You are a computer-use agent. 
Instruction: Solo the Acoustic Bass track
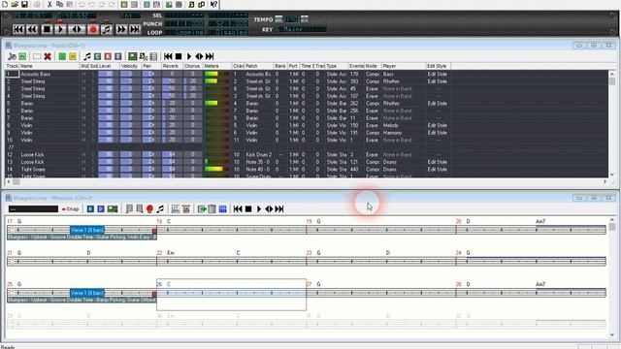click(93, 74)
